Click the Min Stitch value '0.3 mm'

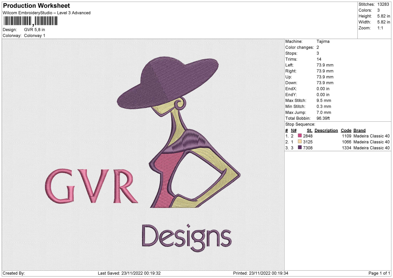point(324,106)
